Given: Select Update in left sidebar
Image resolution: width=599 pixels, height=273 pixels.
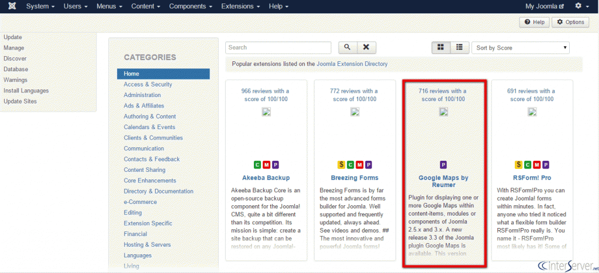Looking at the screenshot, I should pos(13,37).
